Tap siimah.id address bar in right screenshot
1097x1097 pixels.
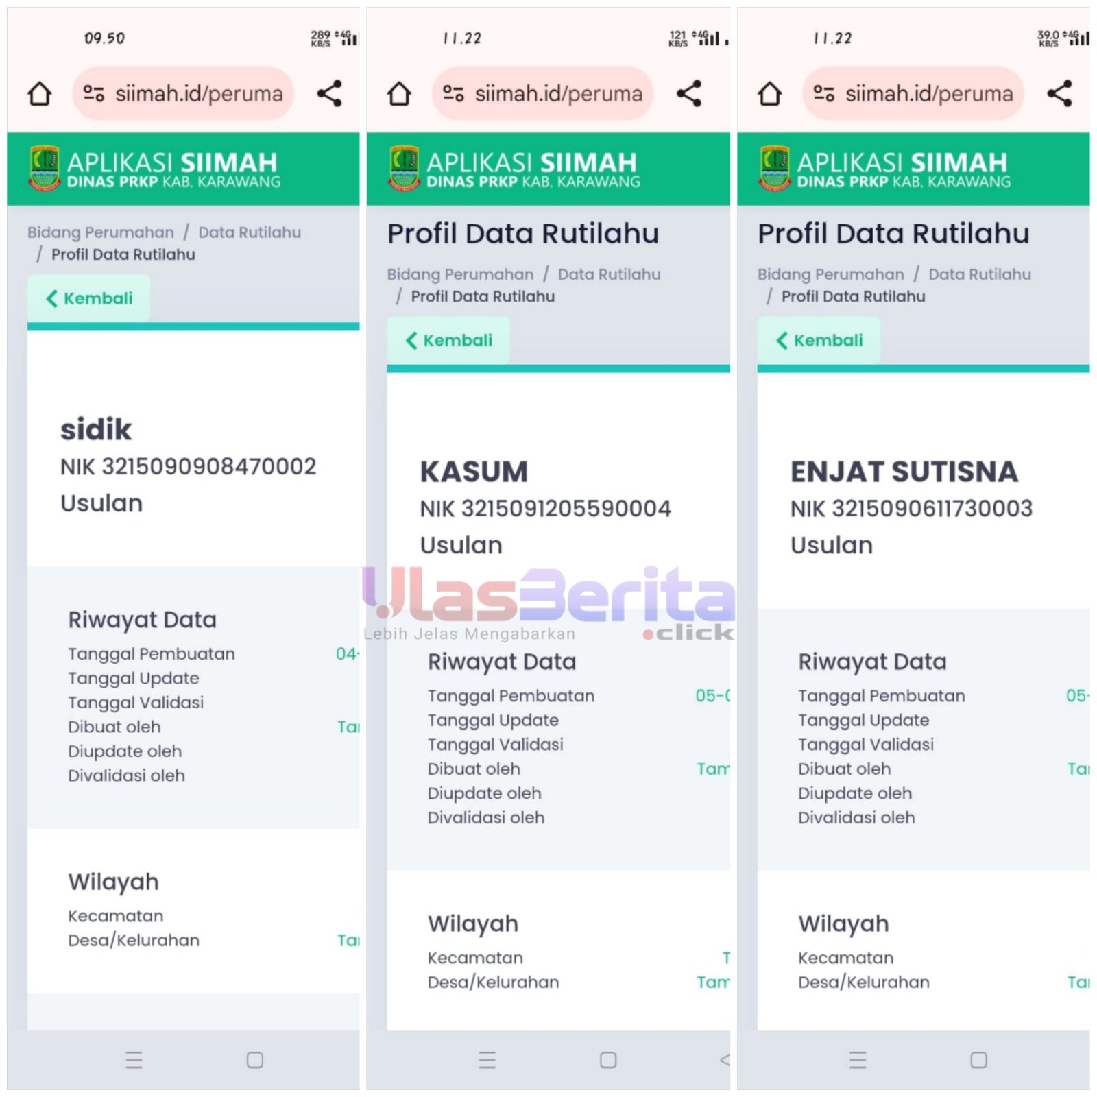pyautogui.click(x=913, y=93)
